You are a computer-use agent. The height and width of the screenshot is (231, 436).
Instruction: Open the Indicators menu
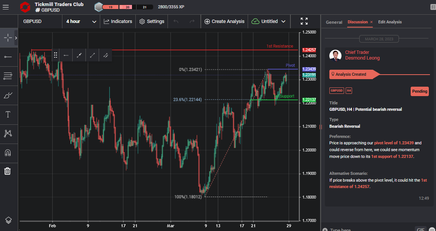click(x=118, y=21)
